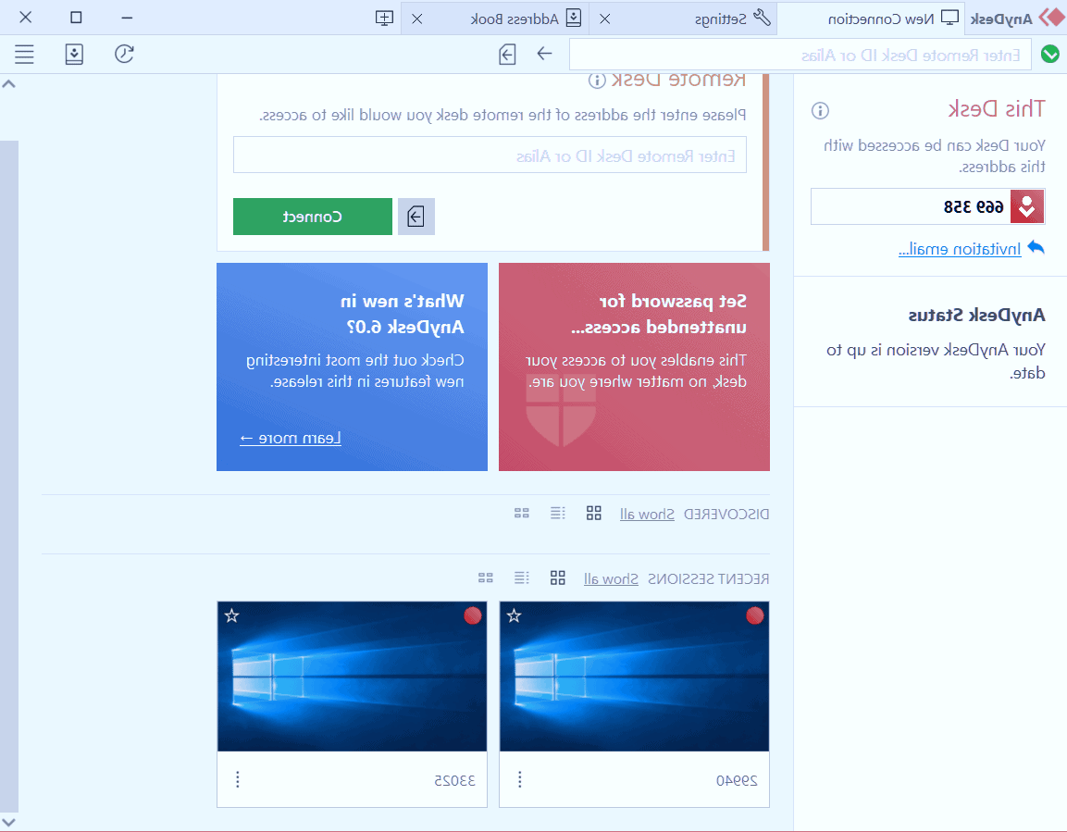Switch Recent Sessions to list view
Image resolution: width=1067 pixels, height=832 pixels.
click(x=521, y=577)
